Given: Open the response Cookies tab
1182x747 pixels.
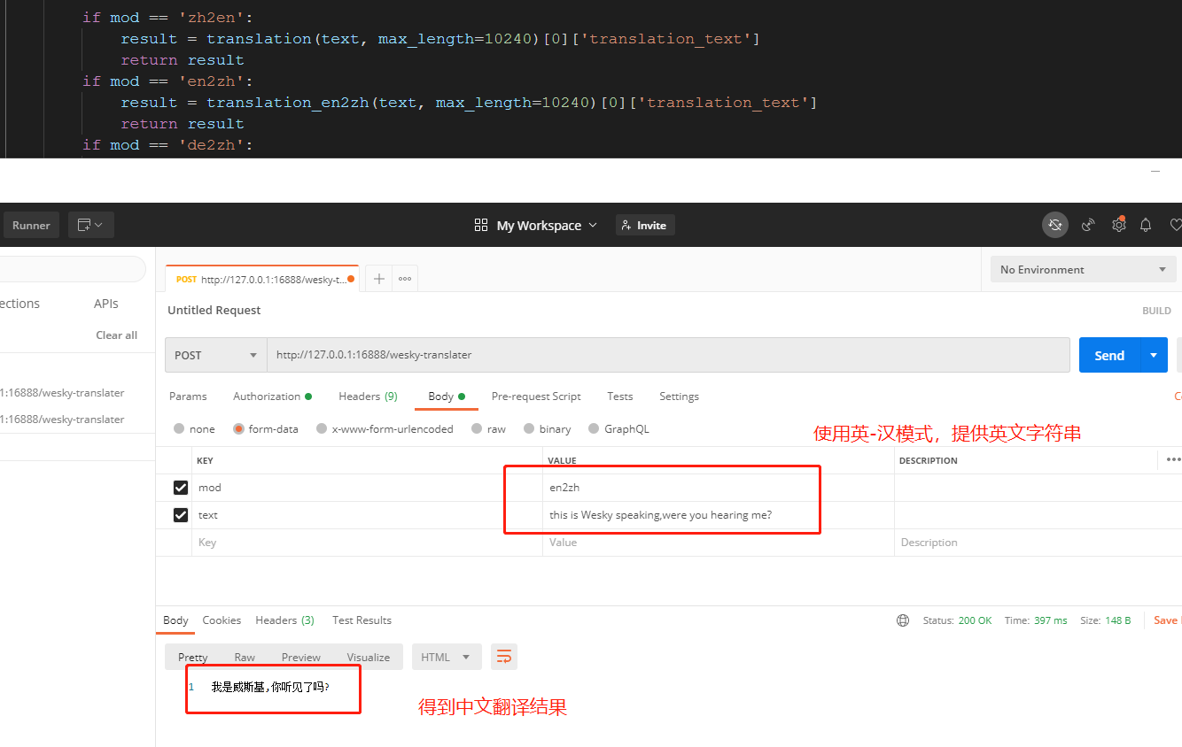Looking at the screenshot, I should (x=222, y=620).
